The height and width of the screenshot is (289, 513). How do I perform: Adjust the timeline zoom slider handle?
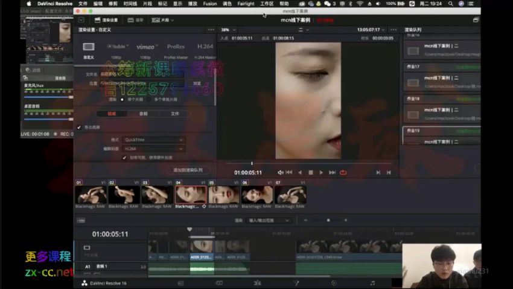coord(328,221)
